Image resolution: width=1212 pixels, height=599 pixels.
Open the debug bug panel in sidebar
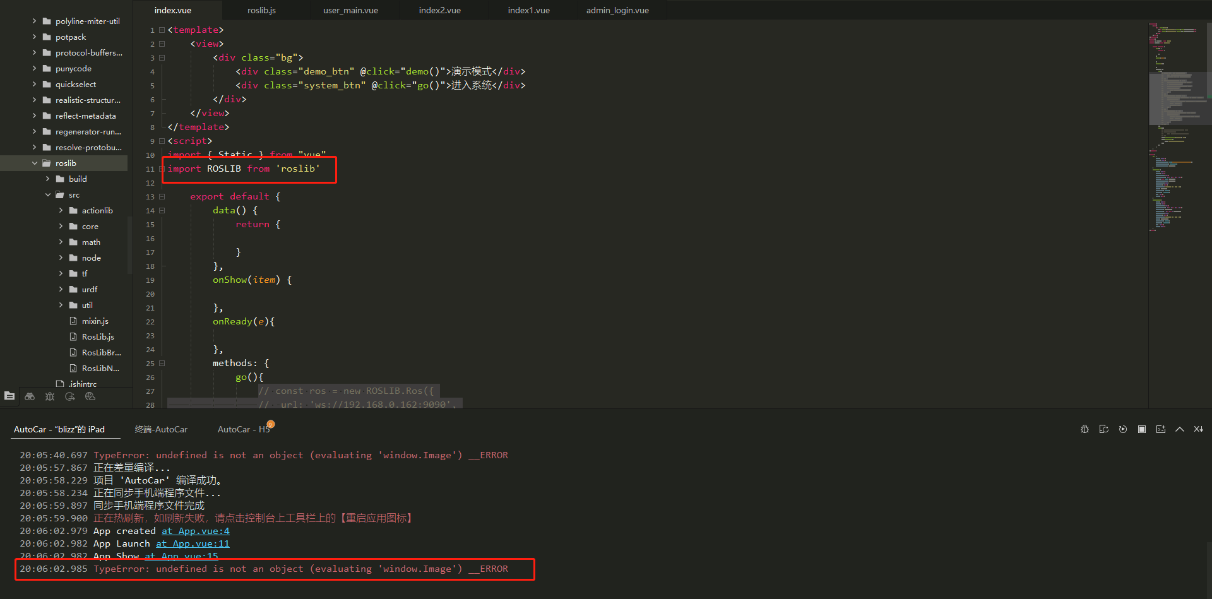click(x=50, y=396)
